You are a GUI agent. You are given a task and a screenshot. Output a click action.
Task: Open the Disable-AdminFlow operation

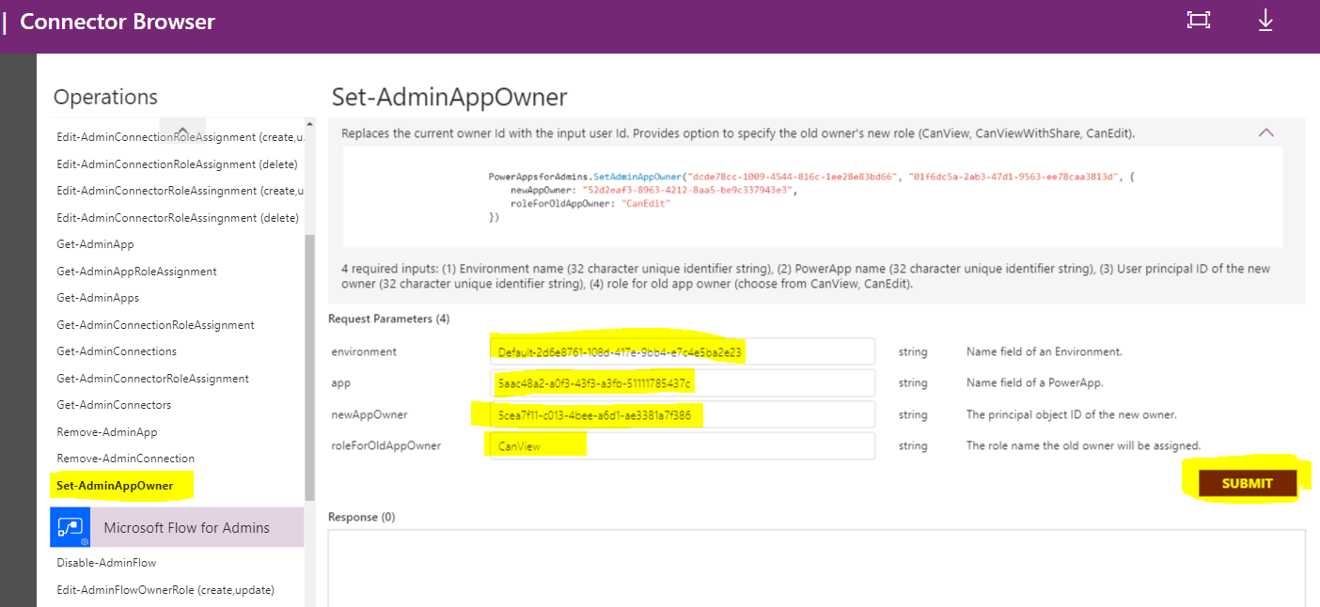click(x=106, y=563)
